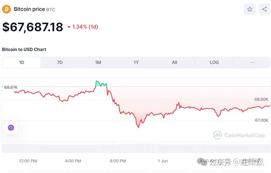Click the Bitcoin price BTC title
The width and height of the screenshot is (271, 173).
coord(34,9)
